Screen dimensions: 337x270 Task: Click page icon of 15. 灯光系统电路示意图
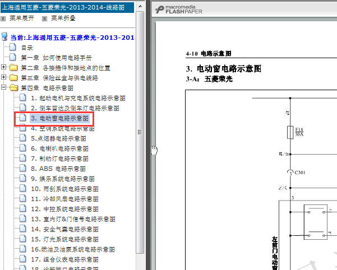coord(23,239)
